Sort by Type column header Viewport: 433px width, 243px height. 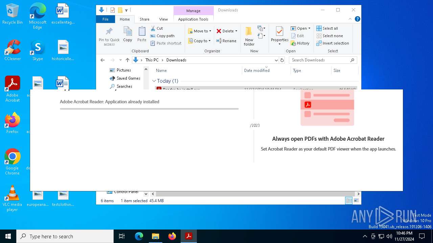pos(297,71)
